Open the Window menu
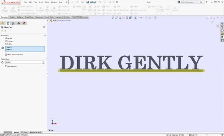The image size is (224, 136). click(x=54, y=2)
